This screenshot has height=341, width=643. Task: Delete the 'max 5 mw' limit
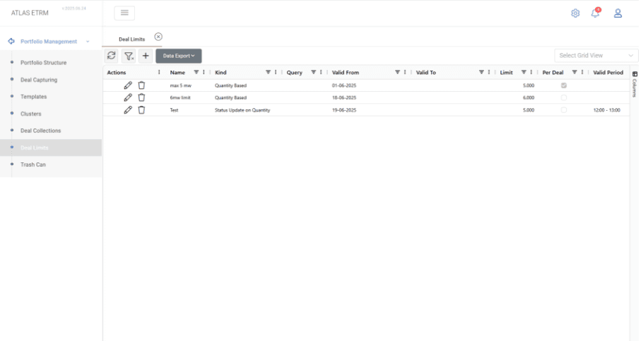[x=141, y=85]
